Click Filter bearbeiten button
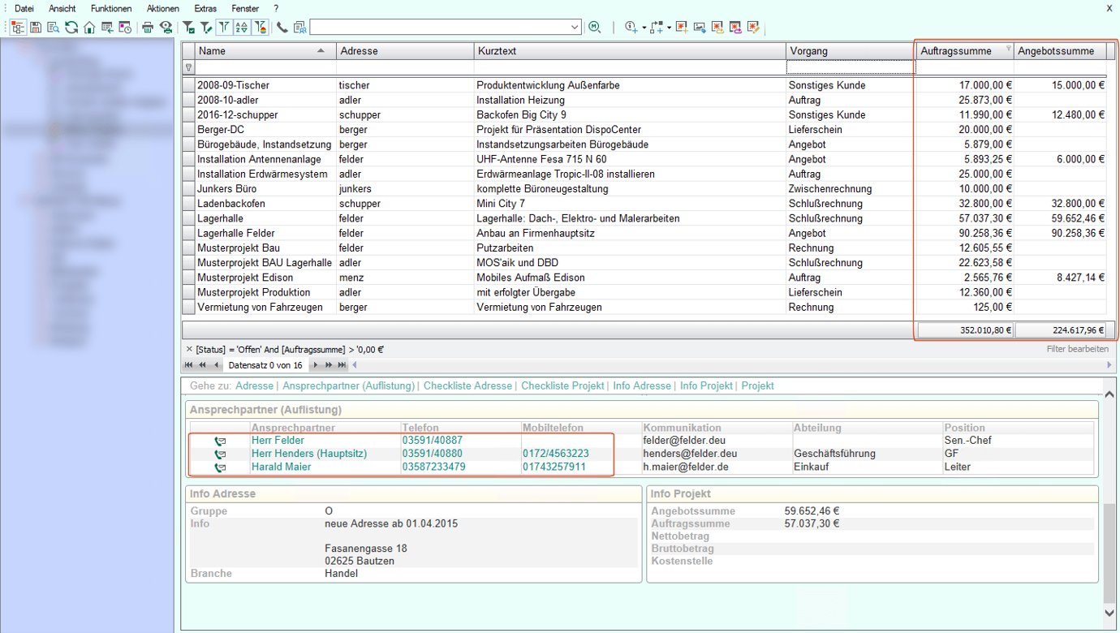The height and width of the screenshot is (633, 1120). click(1078, 349)
